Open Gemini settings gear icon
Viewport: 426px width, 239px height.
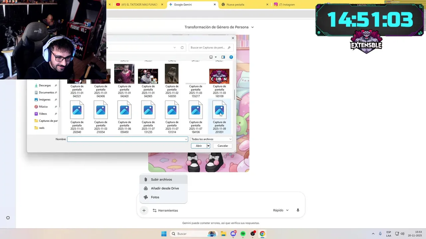pyautogui.click(x=8, y=218)
